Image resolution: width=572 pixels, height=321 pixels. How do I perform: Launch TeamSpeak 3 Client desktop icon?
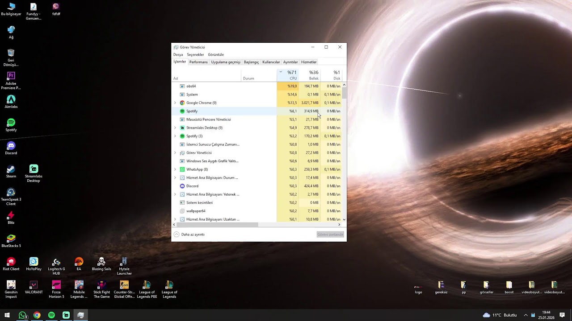coord(11,197)
